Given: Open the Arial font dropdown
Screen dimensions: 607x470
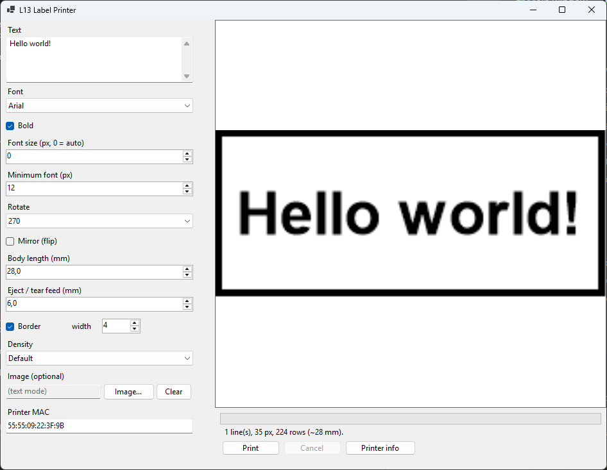Looking at the screenshot, I should tap(99, 106).
